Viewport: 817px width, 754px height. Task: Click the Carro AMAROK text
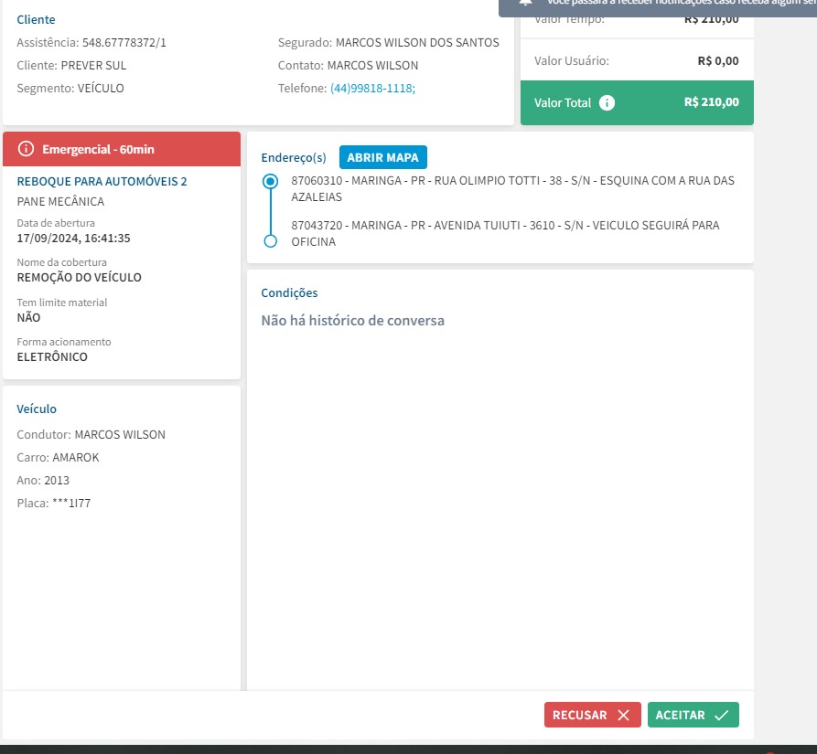pos(58,457)
